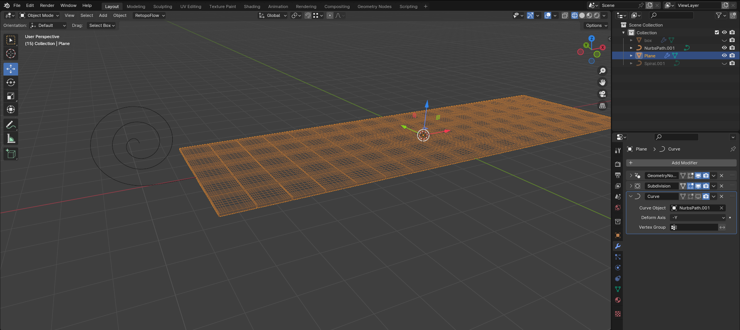This screenshot has height=330, width=740.
Task: Open the Object properties tab
Action: pos(618,235)
